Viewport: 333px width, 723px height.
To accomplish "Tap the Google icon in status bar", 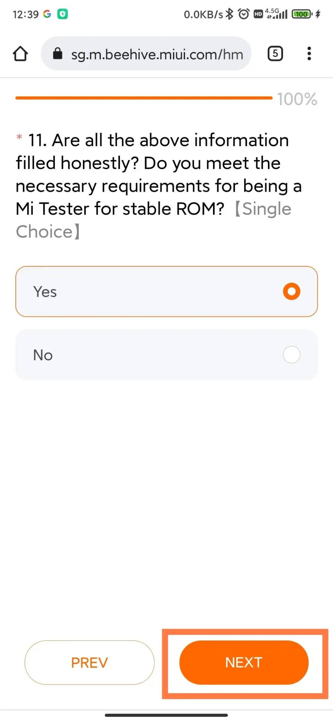I will (x=47, y=14).
